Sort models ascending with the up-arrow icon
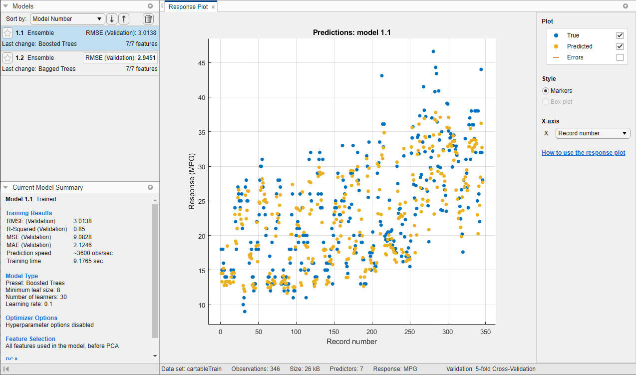The width and height of the screenshot is (636, 375). (123, 18)
